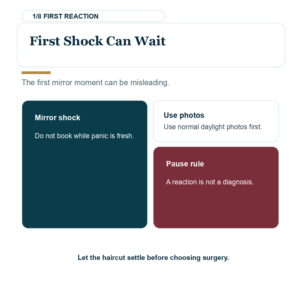Select the 'Do not book while panic' text
The image size is (307, 307).
pos(84,136)
